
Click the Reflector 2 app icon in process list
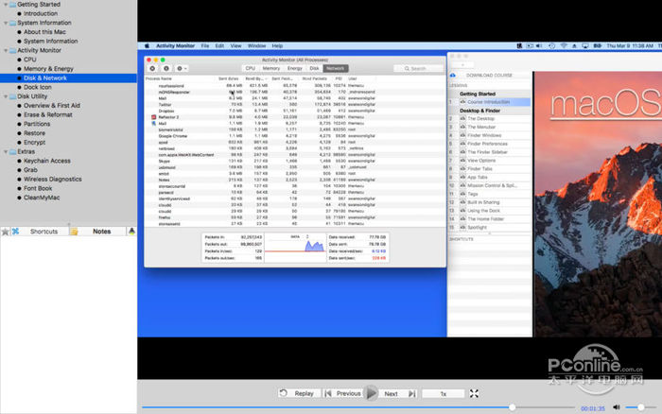[x=153, y=117]
